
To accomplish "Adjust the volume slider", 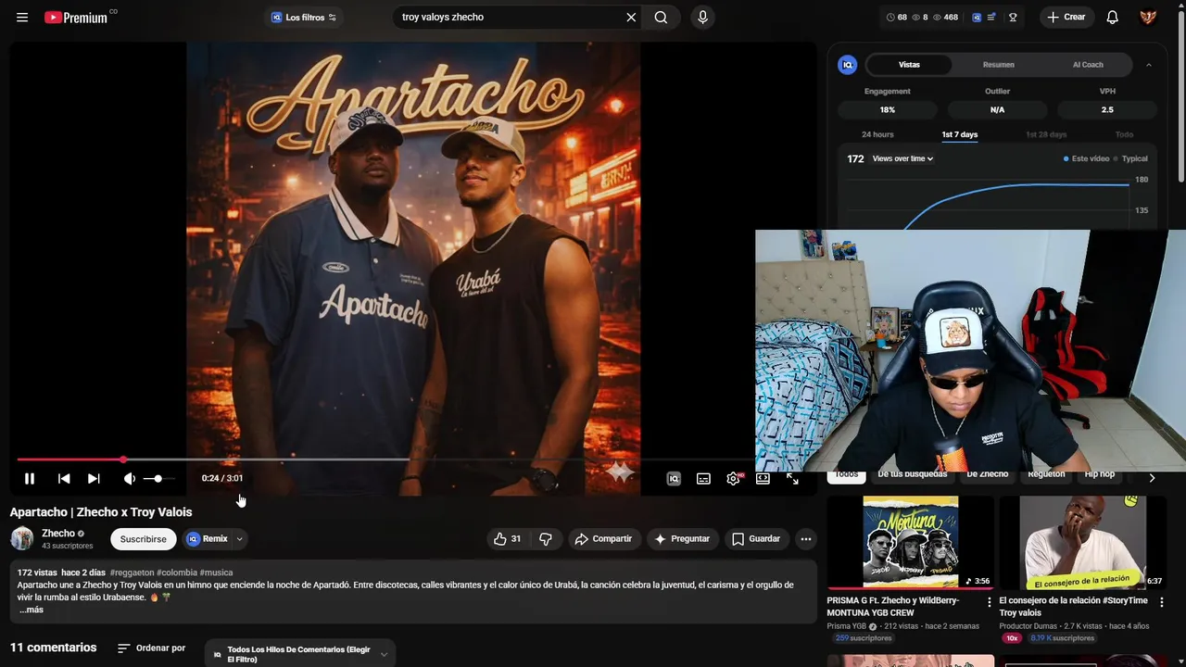I will 158,479.
